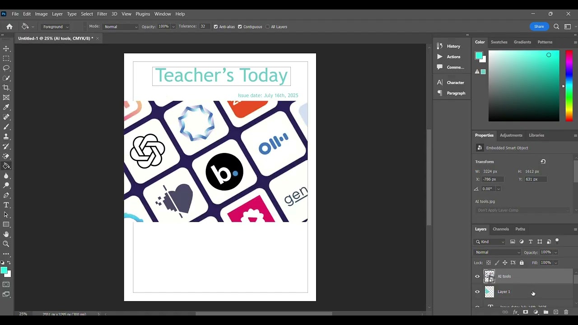Hide the AI tools layer
This screenshot has height=325, width=578.
(477, 276)
